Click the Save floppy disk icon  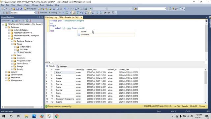click(17, 9)
